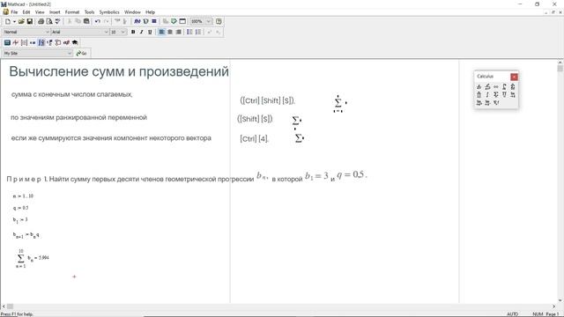Click the Go button next to My Site
The width and height of the screenshot is (564, 317).
coord(82,53)
